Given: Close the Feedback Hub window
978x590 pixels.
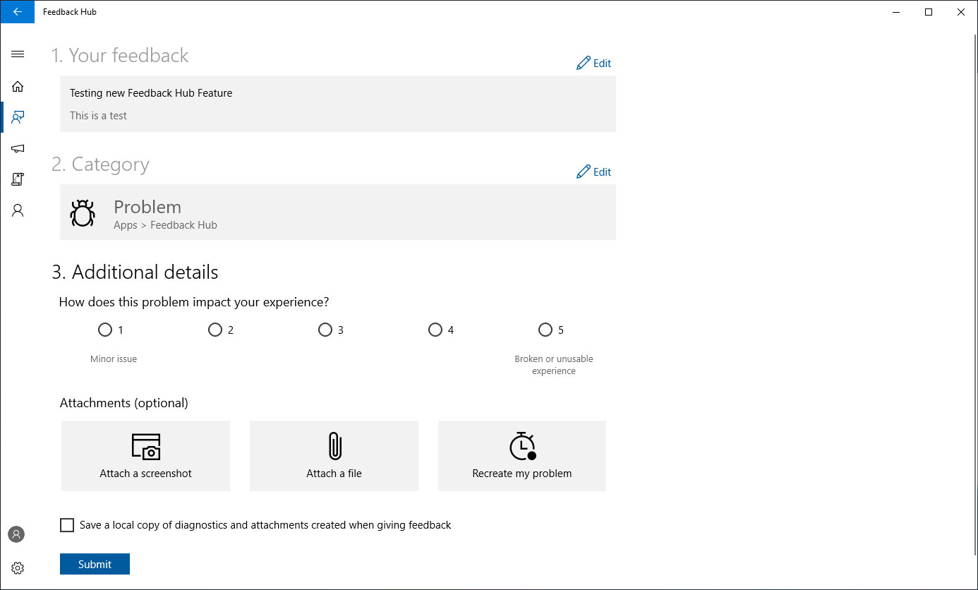Looking at the screenshot, I should click(961, 12).
